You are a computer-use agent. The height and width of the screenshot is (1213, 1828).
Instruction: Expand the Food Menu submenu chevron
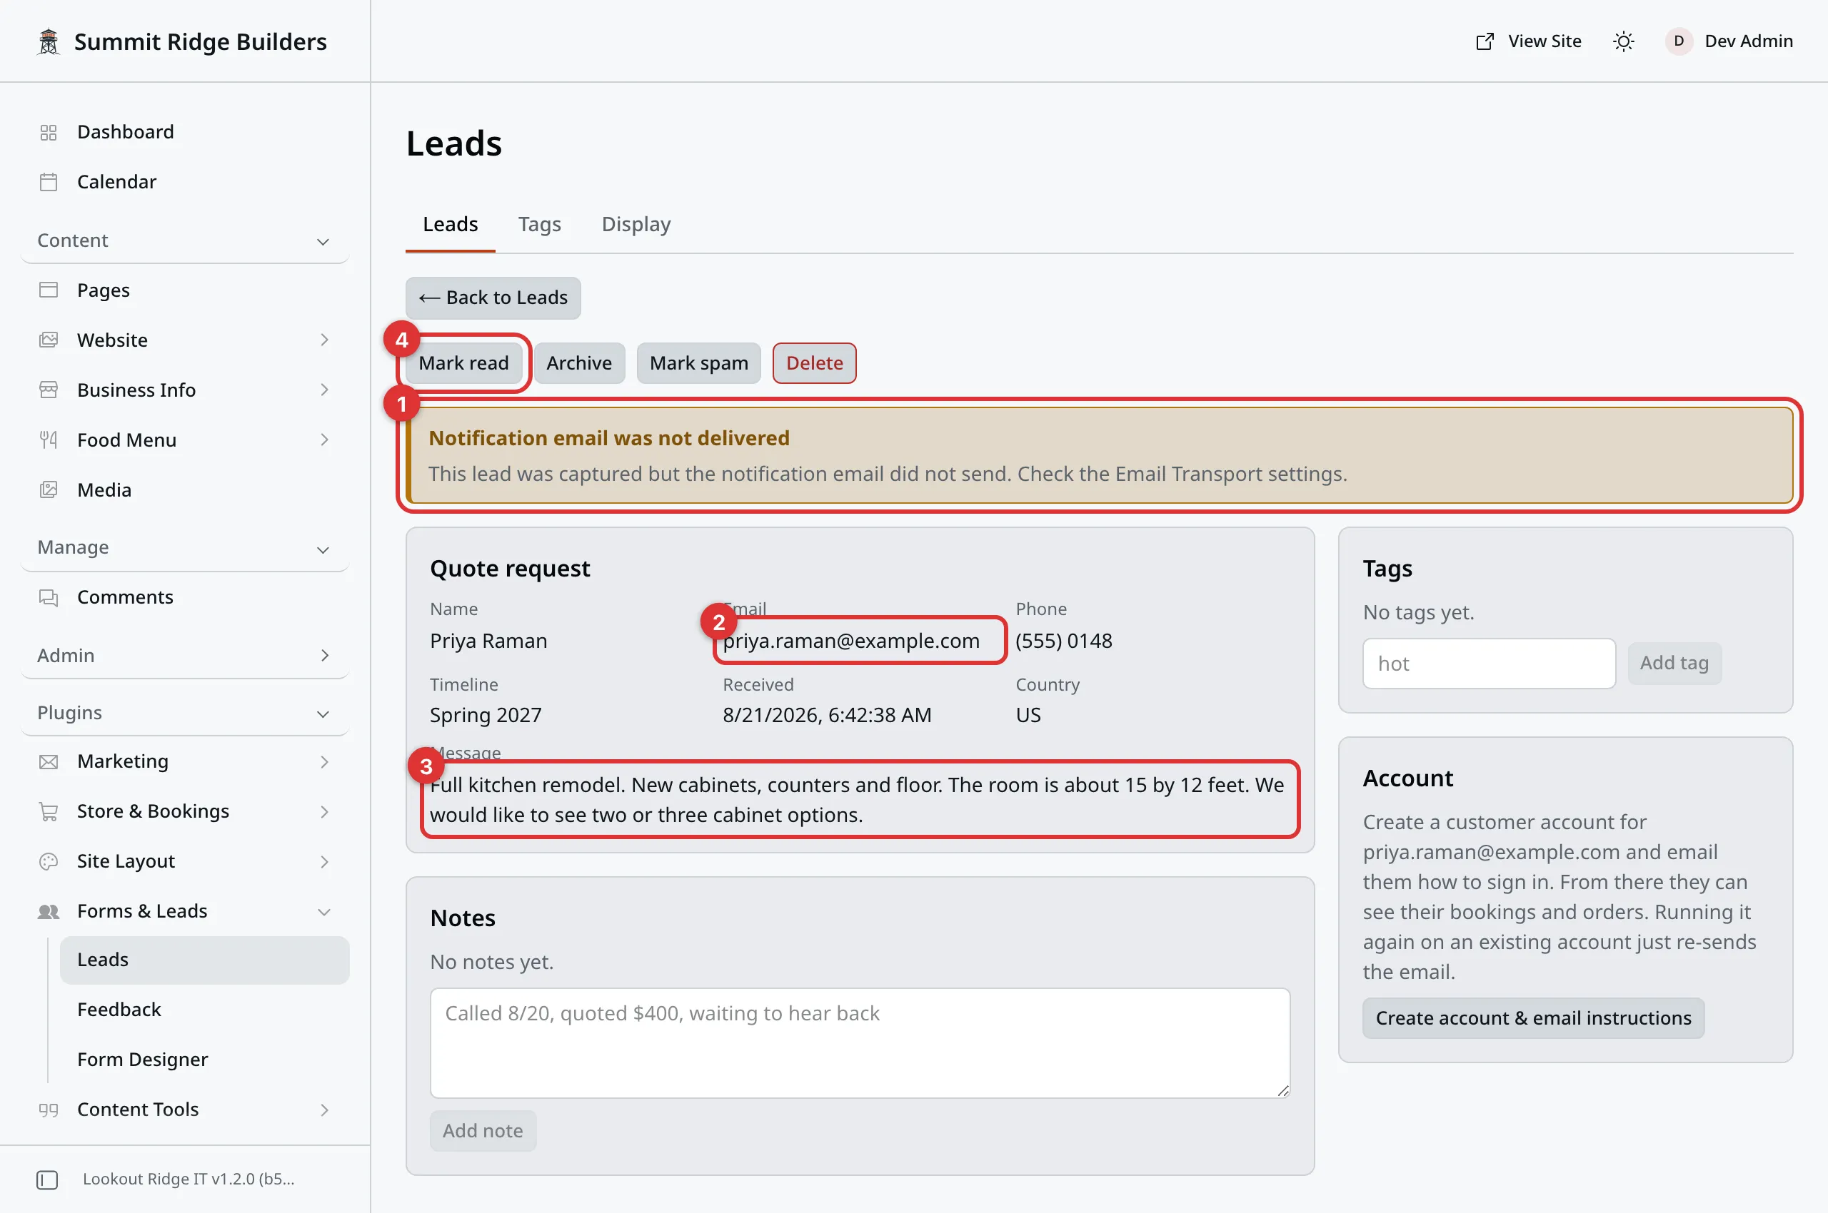(x=324, y=440)
